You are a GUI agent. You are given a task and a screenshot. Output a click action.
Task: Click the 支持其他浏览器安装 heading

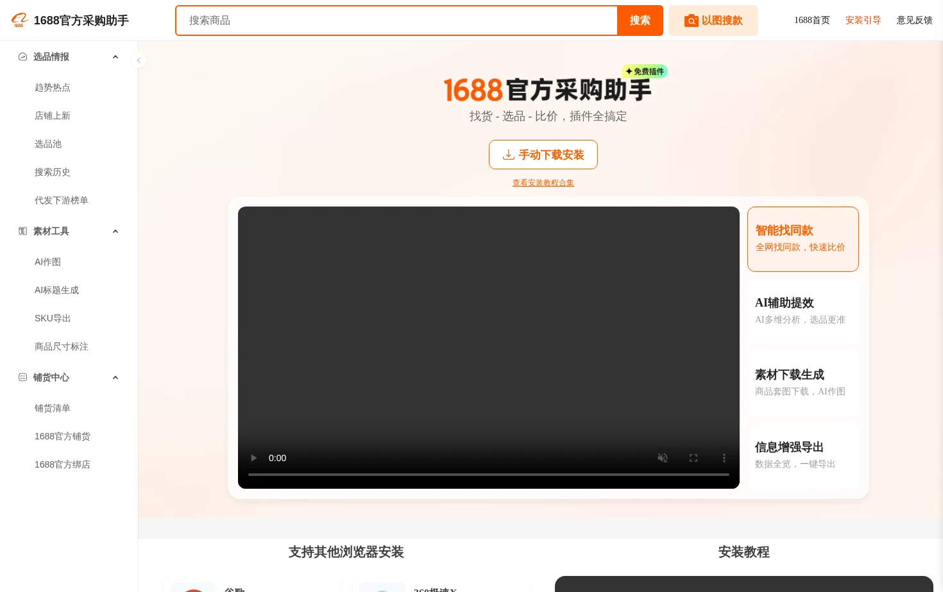click(x=346, y=552)
